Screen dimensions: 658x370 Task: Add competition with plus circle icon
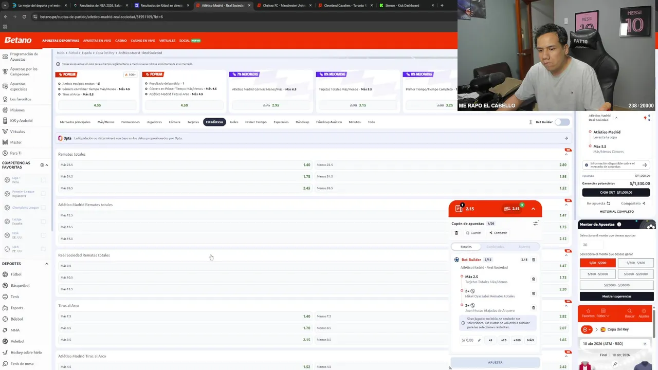coord(42,165)
